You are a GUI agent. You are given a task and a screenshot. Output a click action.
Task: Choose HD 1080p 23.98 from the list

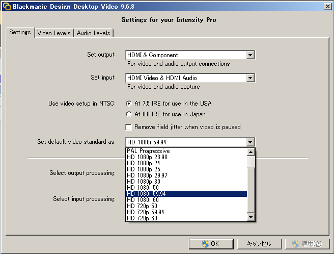coord(186,157)
